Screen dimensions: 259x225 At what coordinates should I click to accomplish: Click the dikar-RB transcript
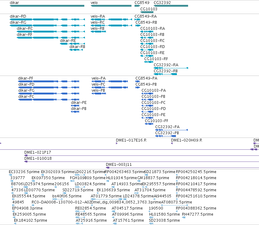[76, 50]
